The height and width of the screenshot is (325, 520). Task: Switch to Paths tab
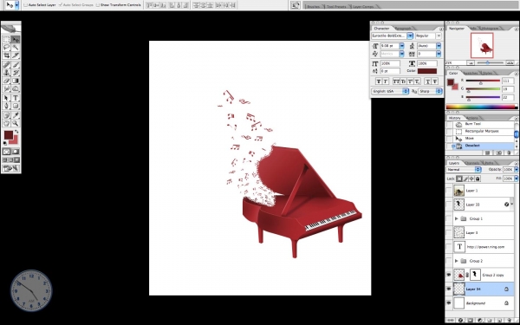pyautogui.click(x=489, y=163)
